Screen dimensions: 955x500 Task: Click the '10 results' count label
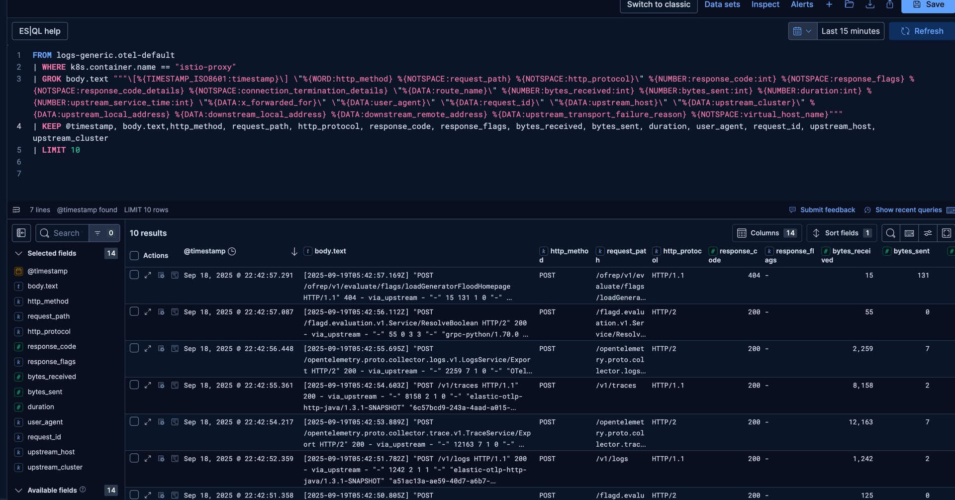(x=148, y=233)
